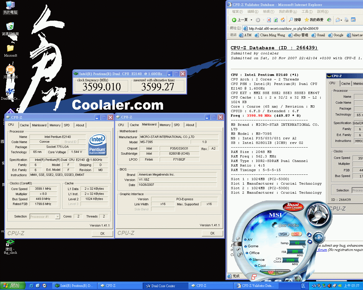Click the IE Stop loading icon
The width and height of the screenshot is (363, 290).
(x=269, y=20)
